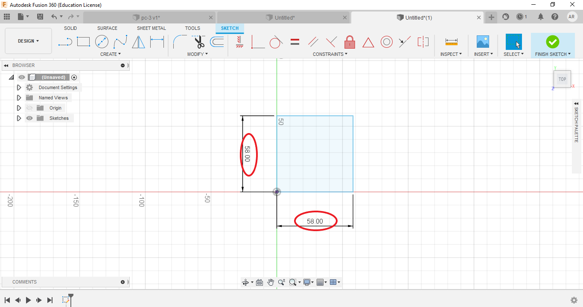This screenshot has height=307, width=583.
Task: Apply the Perpendicular constraint
Action: [x=331, y=42]
